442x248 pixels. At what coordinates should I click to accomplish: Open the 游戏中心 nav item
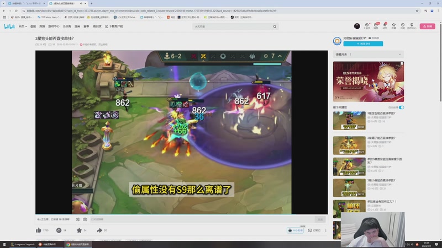coord(54,26)
